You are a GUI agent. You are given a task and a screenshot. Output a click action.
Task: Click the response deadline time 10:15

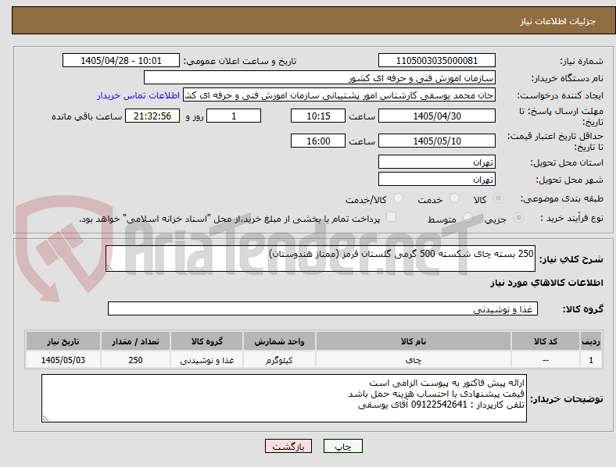click(318, 116)
